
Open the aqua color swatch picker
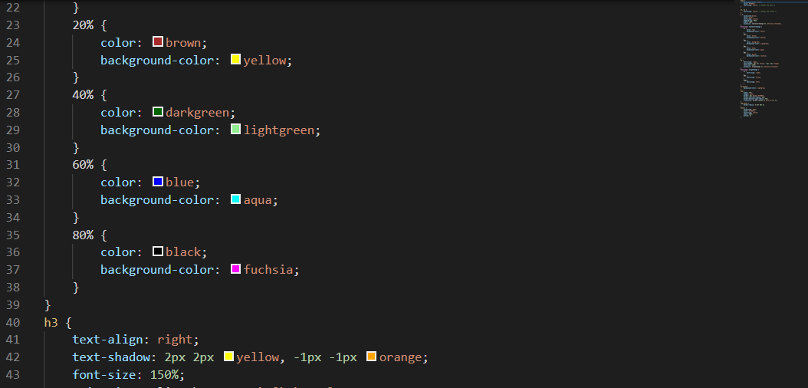(235, 199)
